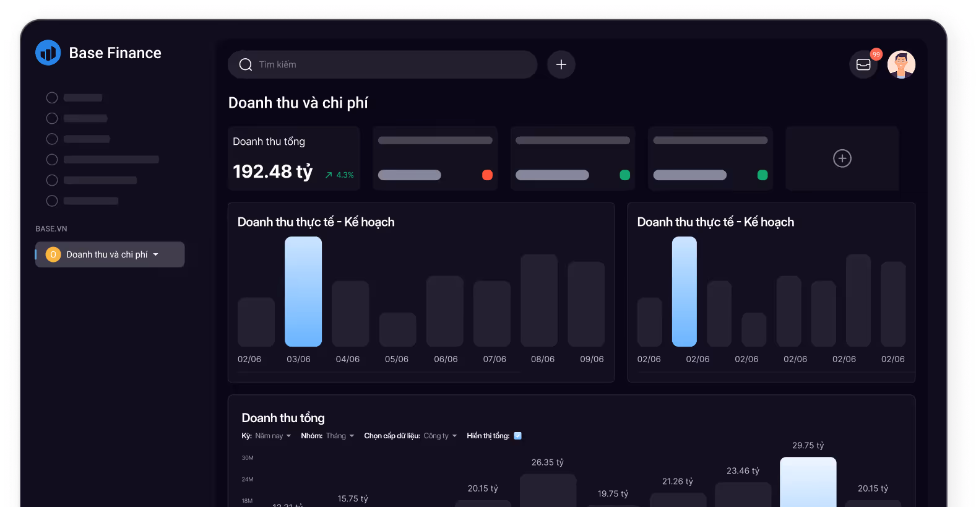Focus the Tìm kiếm search field

point(382,64)
